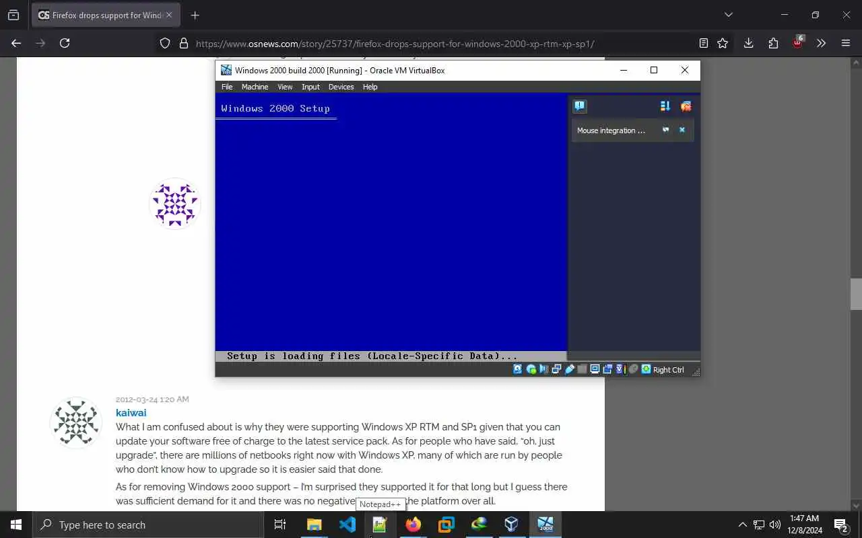Click network adapter indicator in VirtualBox status bar
862x538 pixels.
pos(556,369)
